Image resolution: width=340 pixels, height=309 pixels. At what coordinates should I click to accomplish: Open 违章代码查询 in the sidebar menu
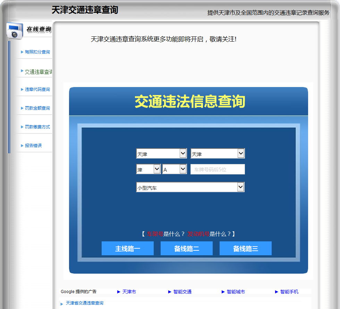37,89
